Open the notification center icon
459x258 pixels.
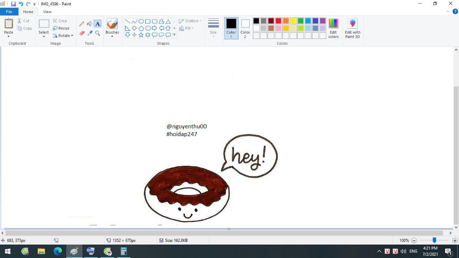pyautogui.click(x=448, y=251)
